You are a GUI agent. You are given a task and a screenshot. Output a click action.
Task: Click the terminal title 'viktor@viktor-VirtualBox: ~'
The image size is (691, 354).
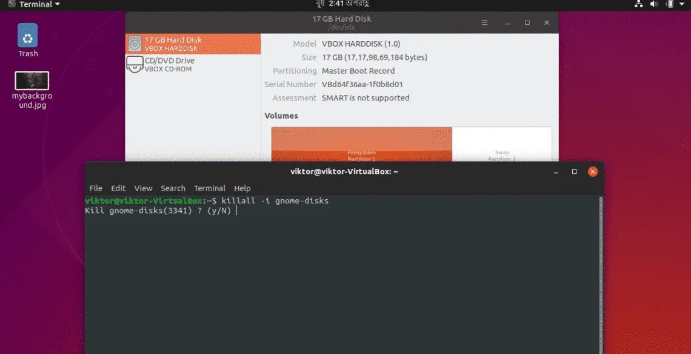pyautogui.click(x=344, y=171)
